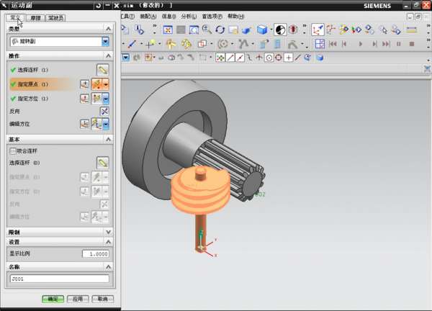Confirm with the 确定 button
This screenshot has width=432, height=311.
[x=53, y=299]
